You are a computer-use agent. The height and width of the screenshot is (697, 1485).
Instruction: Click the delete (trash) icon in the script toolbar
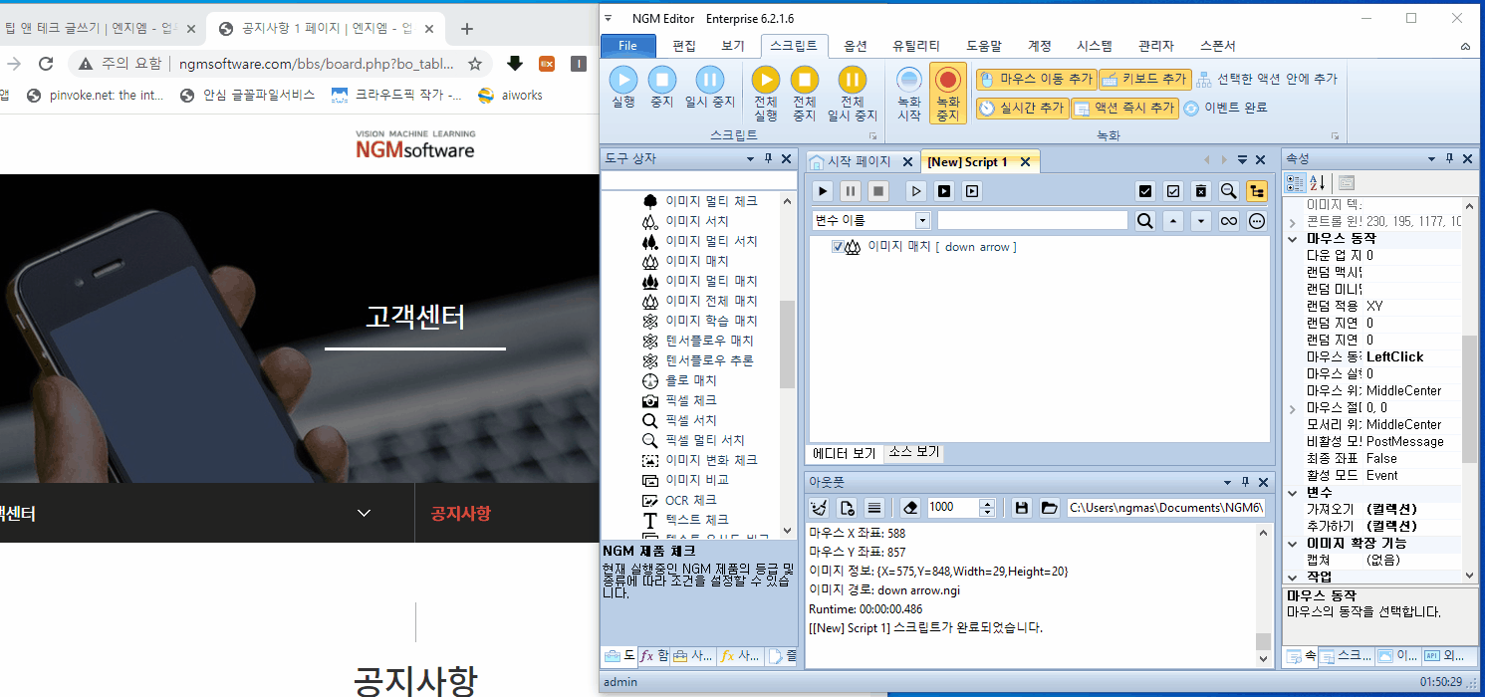pos(1201,191)
